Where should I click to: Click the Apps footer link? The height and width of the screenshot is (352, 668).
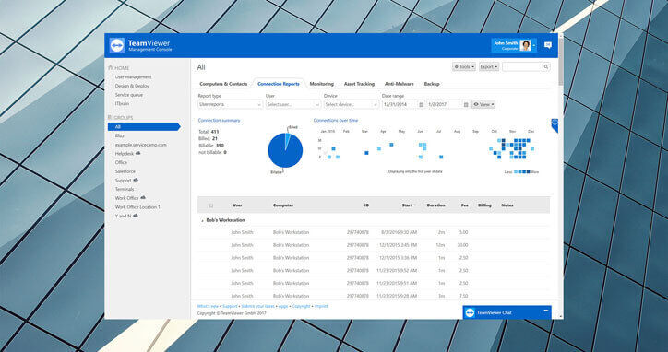point(283,306)
